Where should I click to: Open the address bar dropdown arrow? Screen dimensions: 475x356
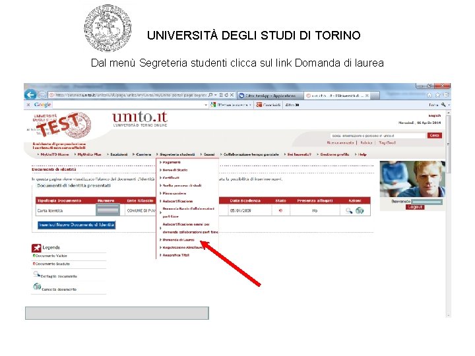216,95
